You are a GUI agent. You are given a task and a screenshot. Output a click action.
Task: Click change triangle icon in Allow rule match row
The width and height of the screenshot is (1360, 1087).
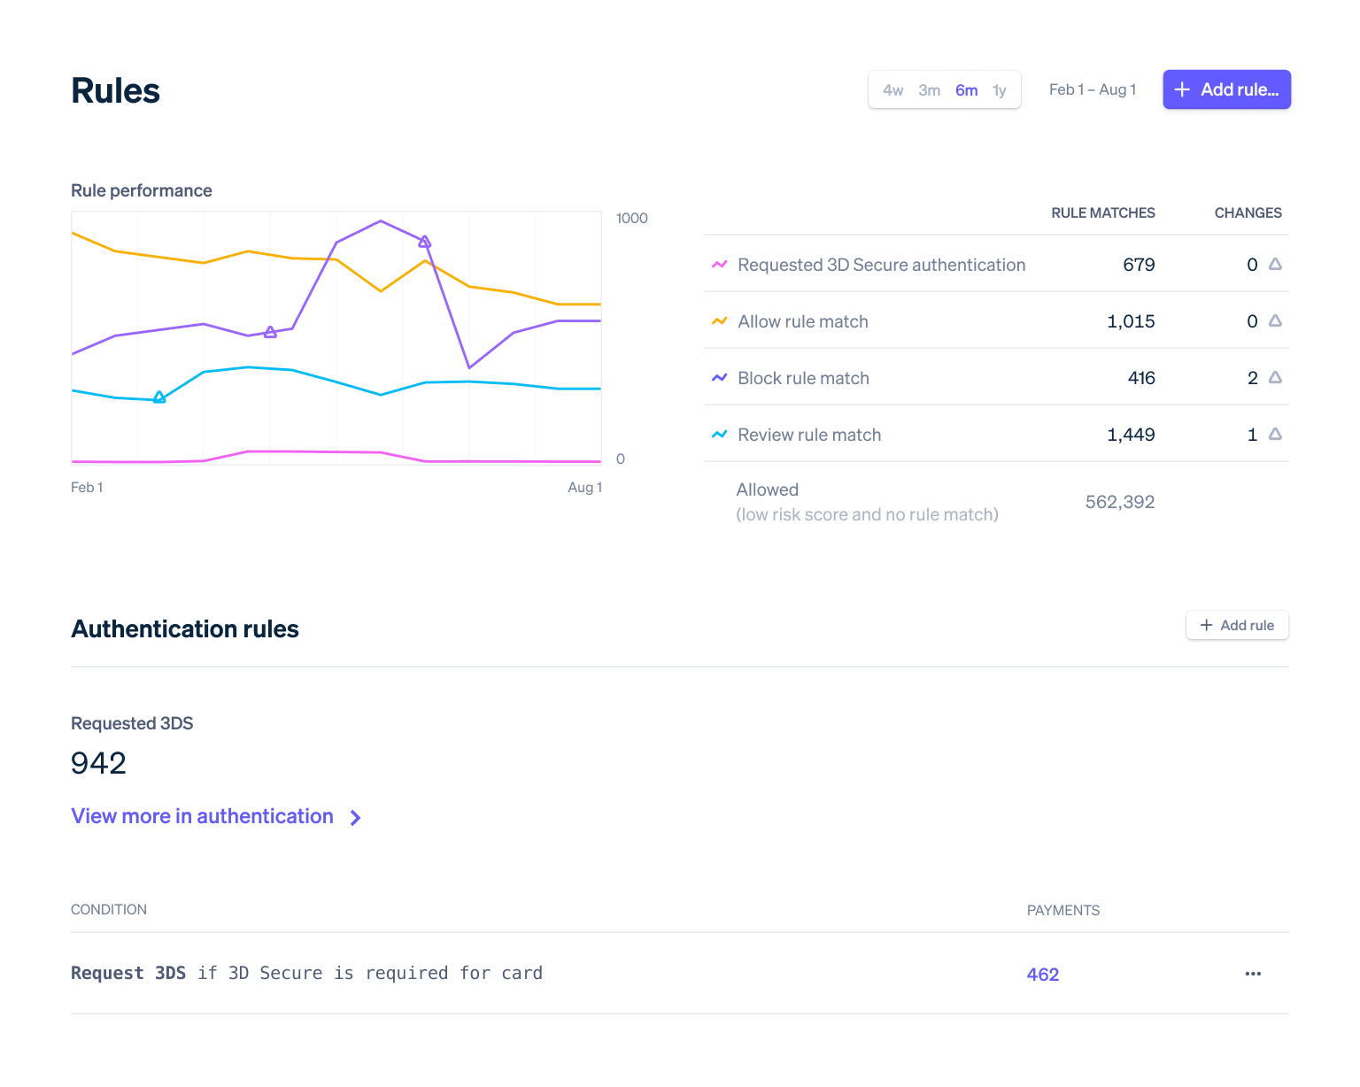click(1275, 320)
